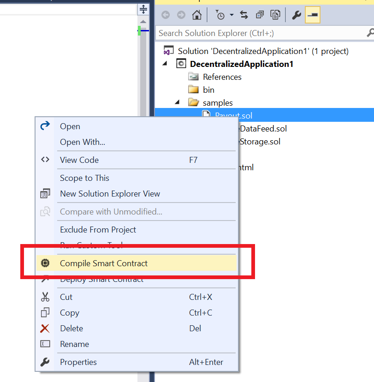Toggle the split-window control above the scrollbar
The height and width of the screenshot is (382, 374).
click(x=143, y=9)
